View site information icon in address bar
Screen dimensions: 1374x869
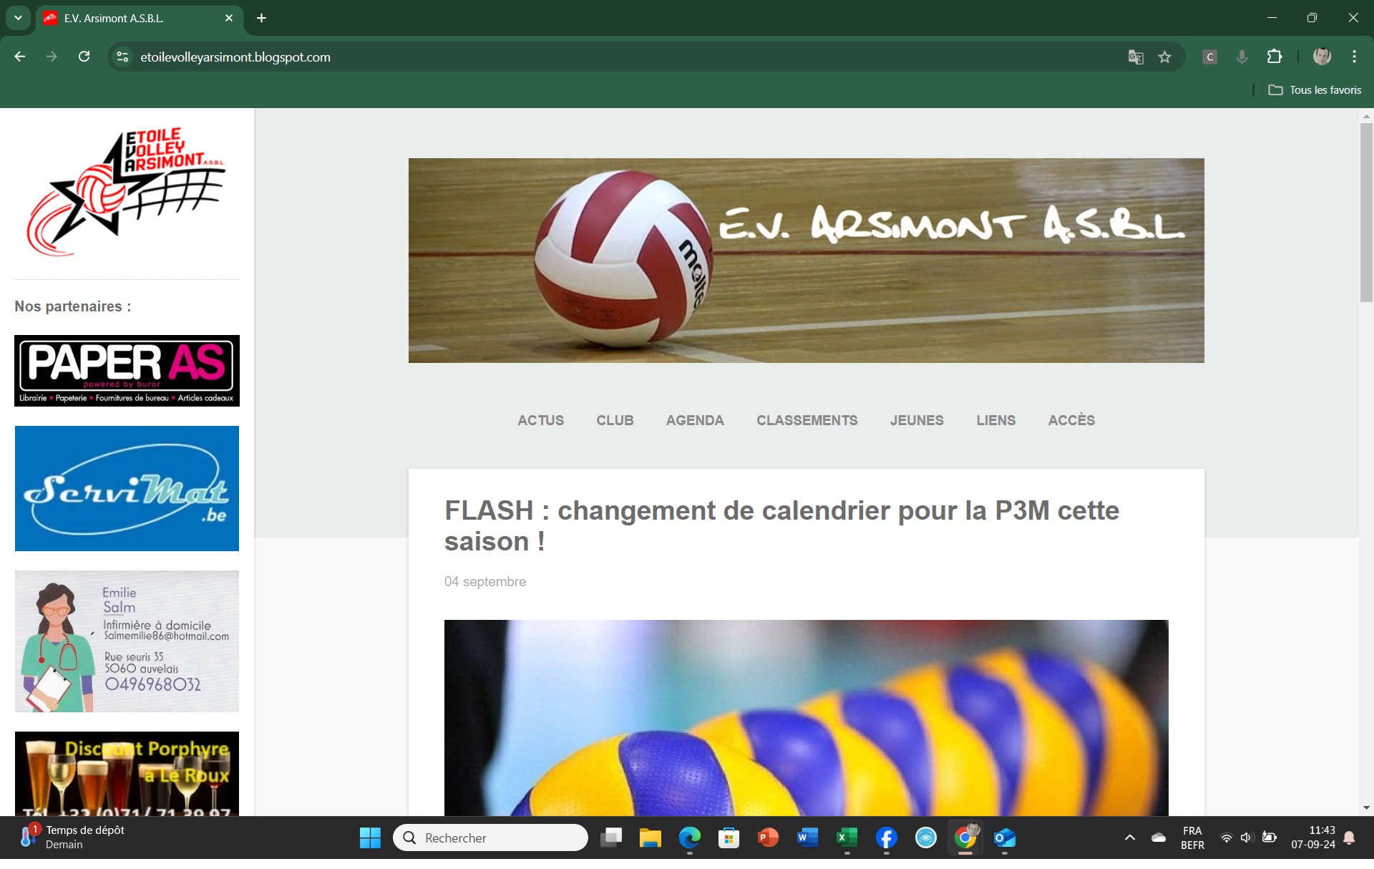(123, 57)
